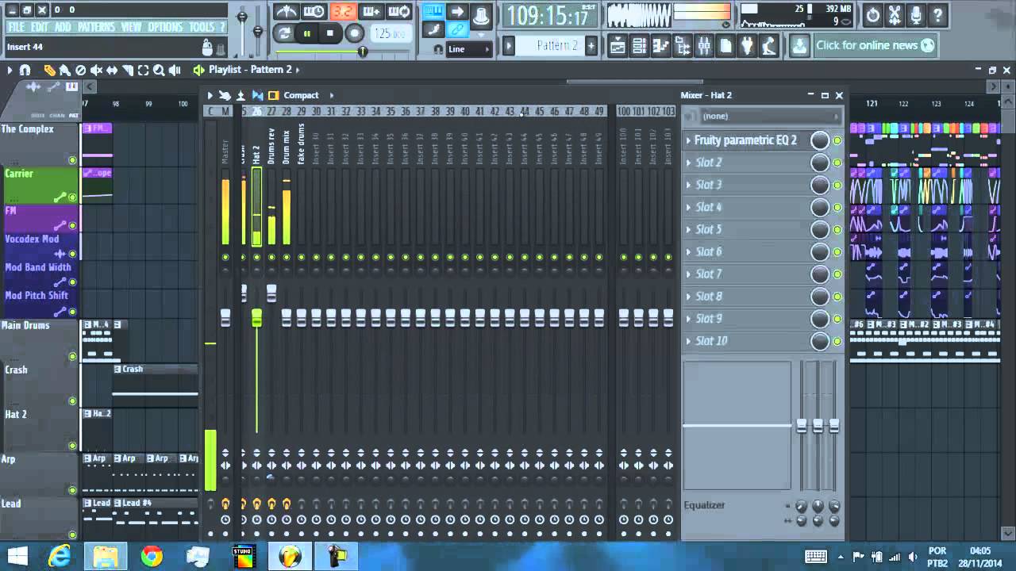Mute the Hat 2 mixer track

coord(256,257)
